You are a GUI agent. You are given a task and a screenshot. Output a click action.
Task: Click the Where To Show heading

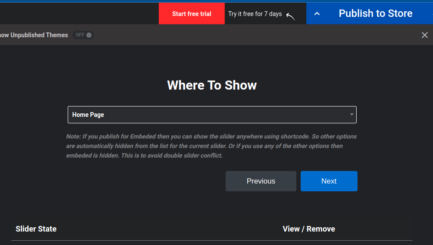point(212,85)
